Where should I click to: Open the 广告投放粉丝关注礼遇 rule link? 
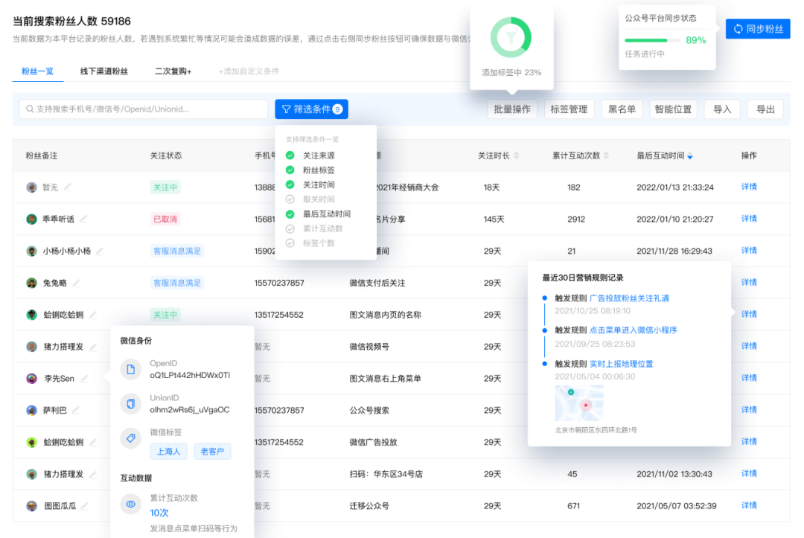point(629,298)
